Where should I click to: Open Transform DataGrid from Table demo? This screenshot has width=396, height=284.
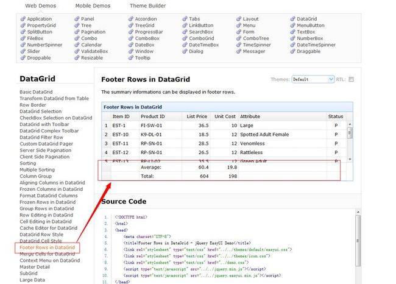click(x=54, y=98)
